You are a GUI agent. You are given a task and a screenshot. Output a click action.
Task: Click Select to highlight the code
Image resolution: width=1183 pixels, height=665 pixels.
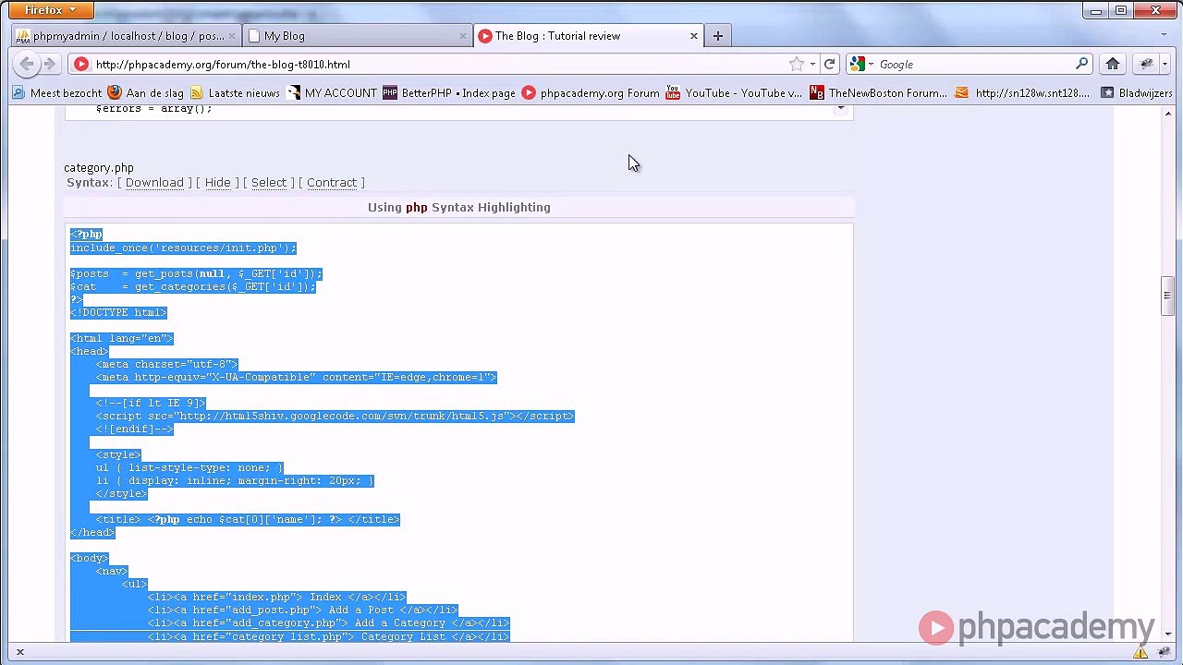pyautogui.click(x=269, y=183)
